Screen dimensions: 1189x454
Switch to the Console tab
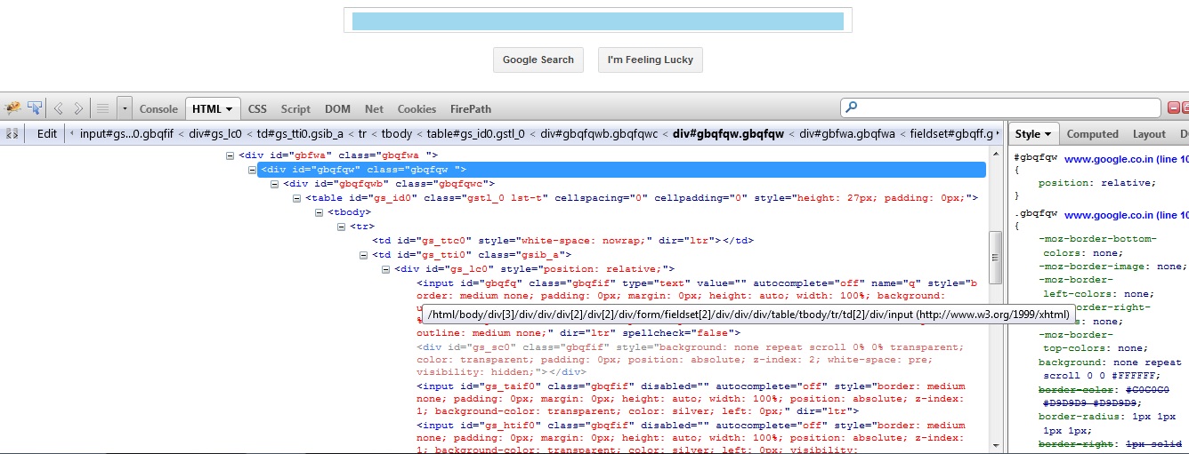pos(158,109)
